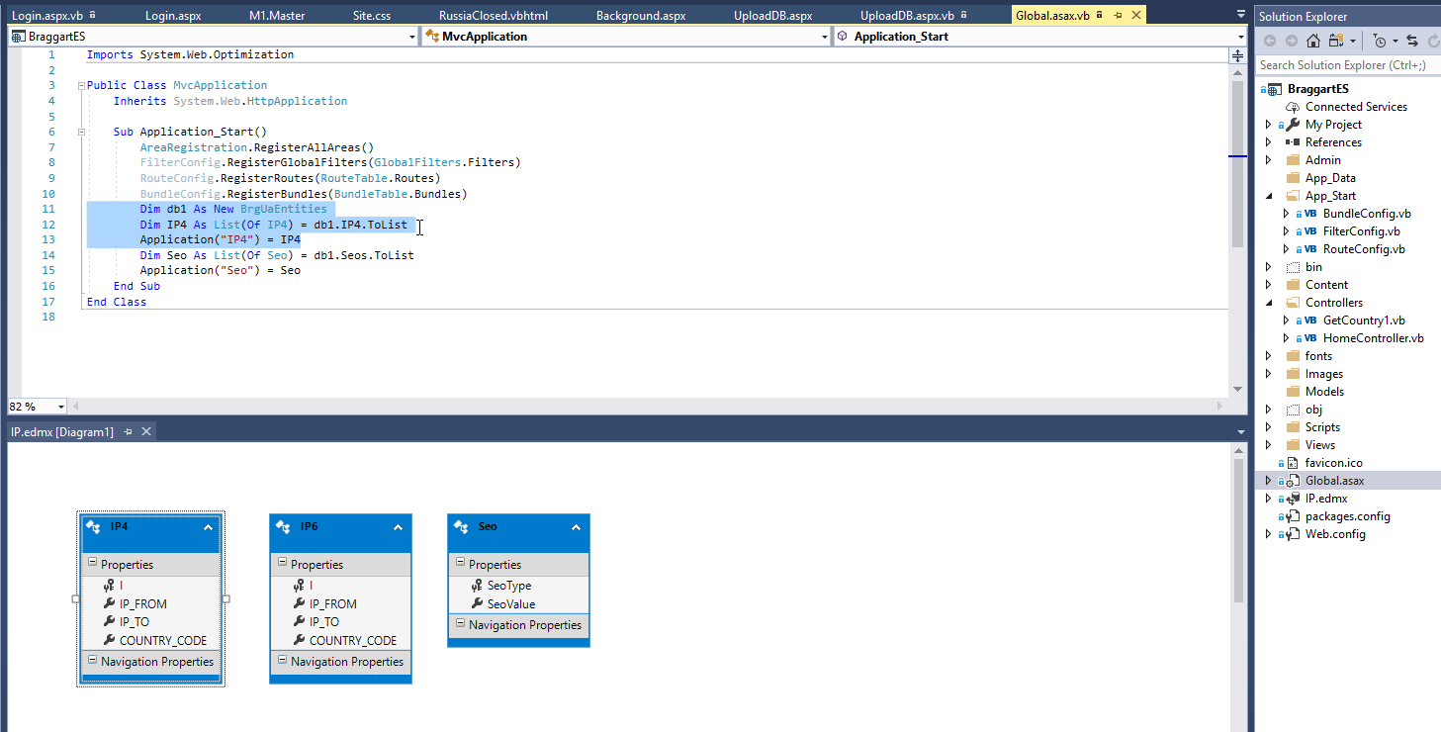Click the Switch Views icon in Solution Explorer
The image size is (1441, 732).
(1336, 41)
